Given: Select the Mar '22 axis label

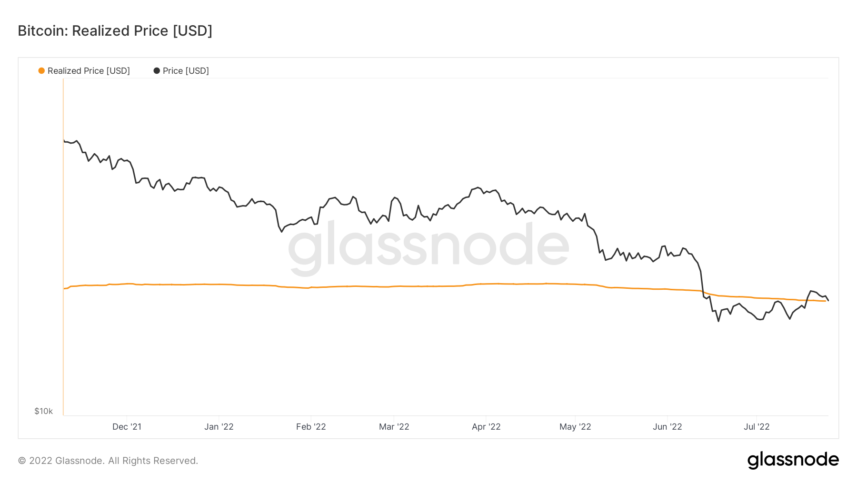Looking at the screenshot, I should (394, 427).
